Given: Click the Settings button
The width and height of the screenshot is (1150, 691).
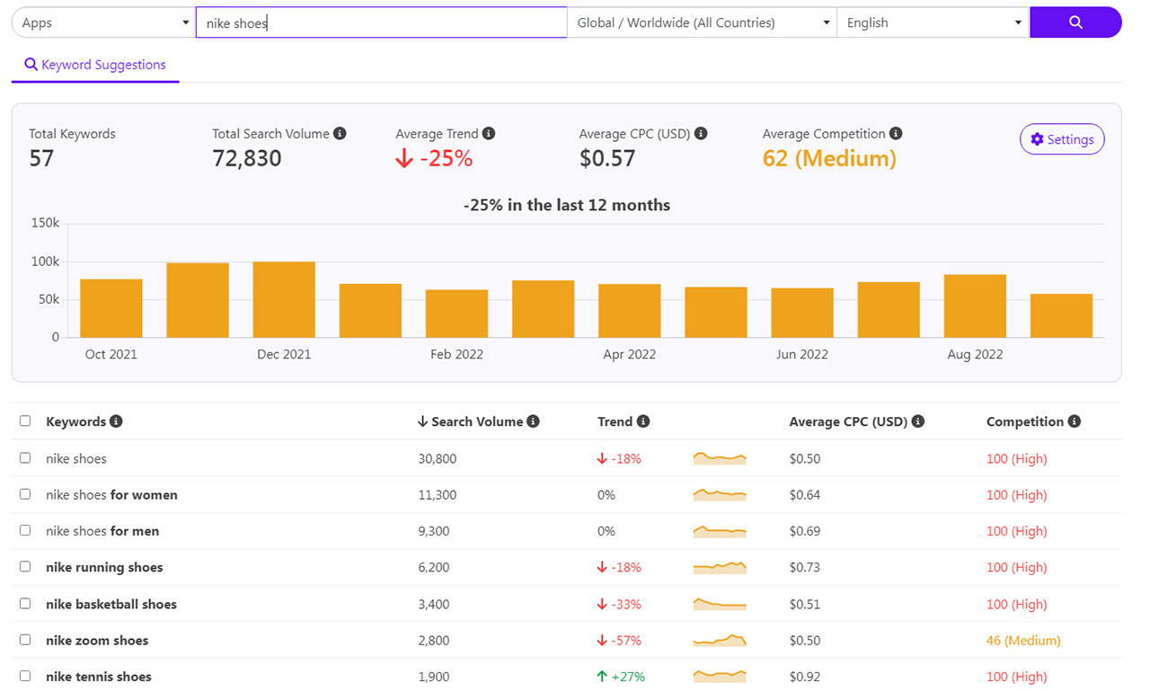Looking at the screenshot, I should (1062, 139).
